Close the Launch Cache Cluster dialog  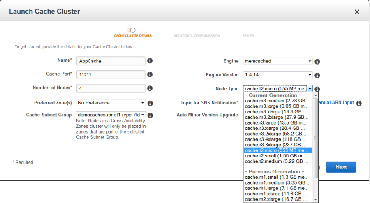click(357, 12)
